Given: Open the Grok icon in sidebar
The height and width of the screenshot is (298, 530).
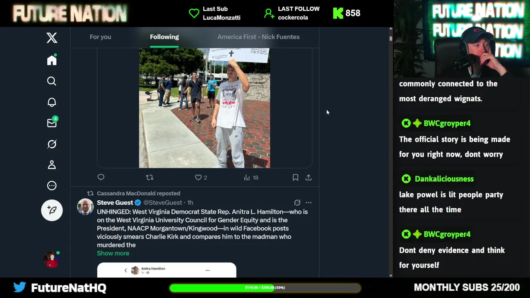Looking at the screenshot, I should (52, 144).
